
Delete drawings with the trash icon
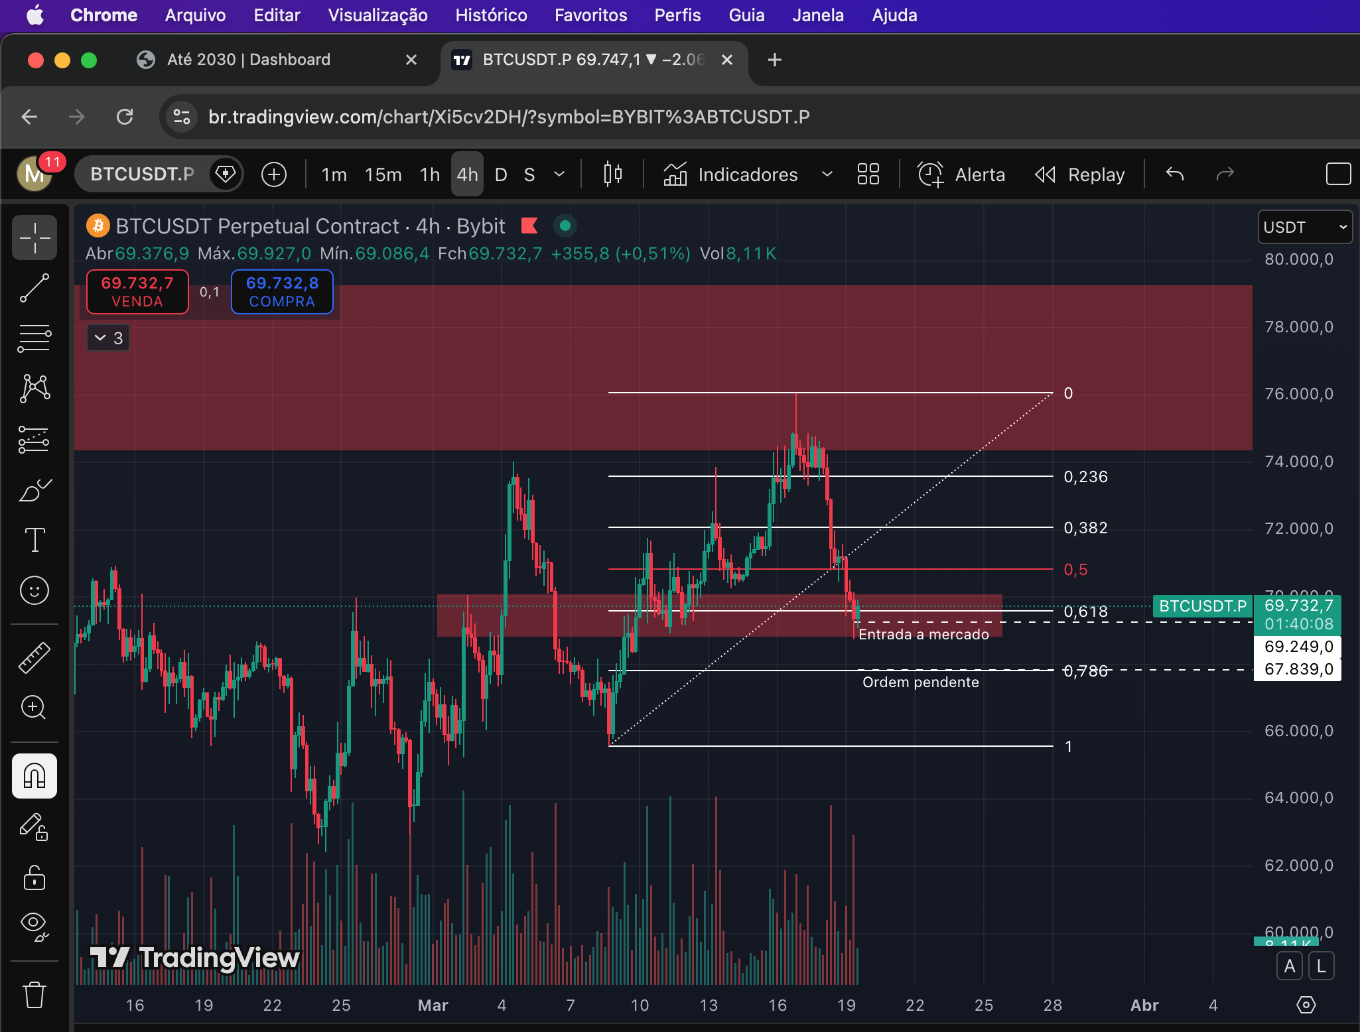(34, 995)
